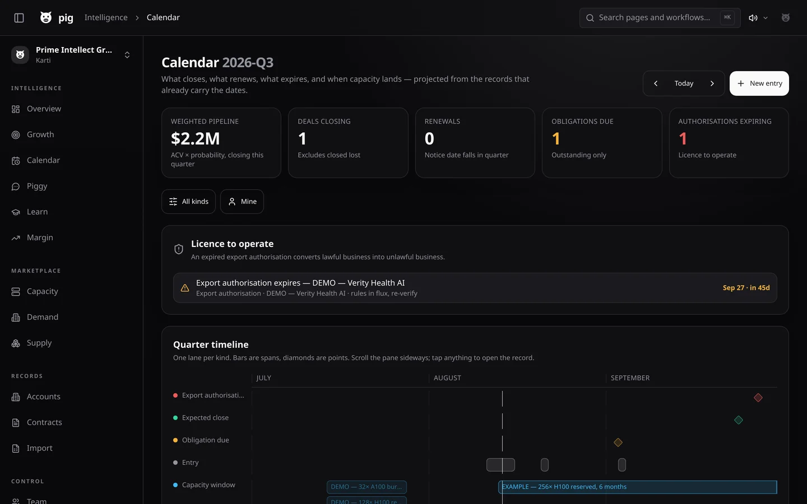
Task: Open the dropdown chevron next to volume icon
Action: pos(766,18)
